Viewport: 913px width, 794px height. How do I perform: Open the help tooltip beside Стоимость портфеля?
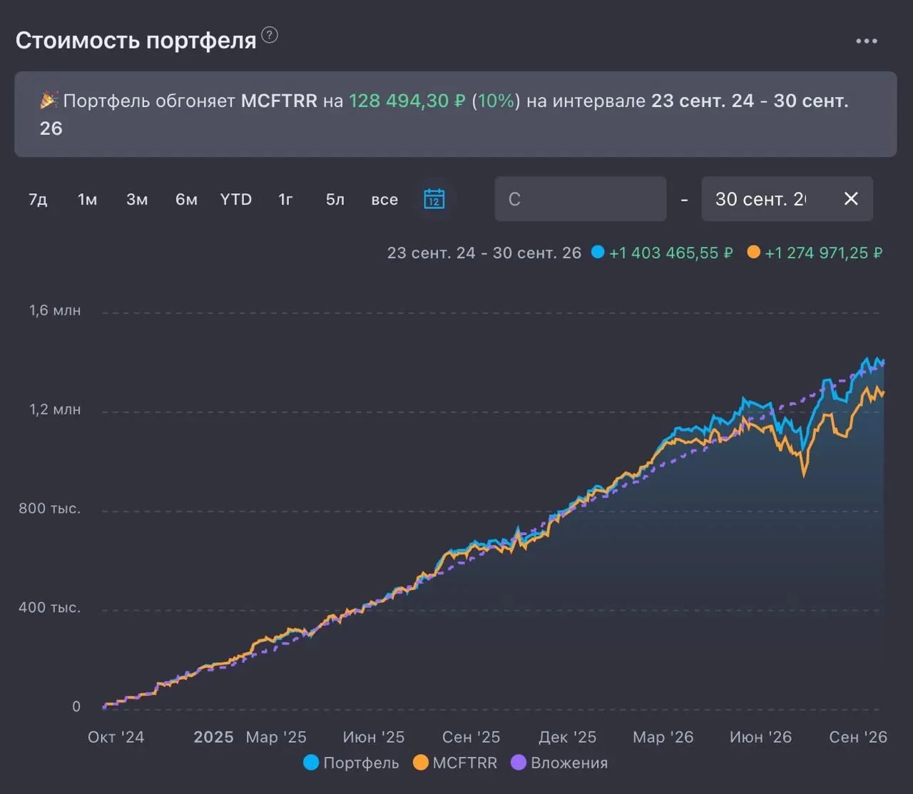270,34
